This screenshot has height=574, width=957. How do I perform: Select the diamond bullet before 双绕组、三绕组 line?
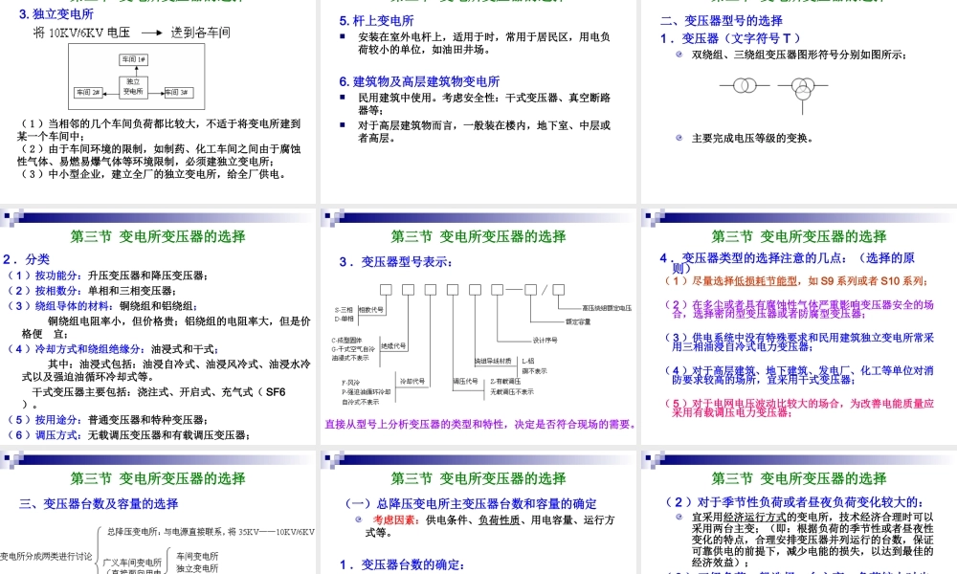pyautogui.click(x=678, y=55)
